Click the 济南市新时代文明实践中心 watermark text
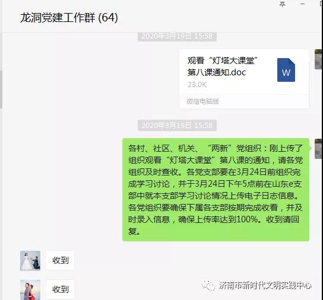This screenshot has width=323, height=300. tap(265, 285)
